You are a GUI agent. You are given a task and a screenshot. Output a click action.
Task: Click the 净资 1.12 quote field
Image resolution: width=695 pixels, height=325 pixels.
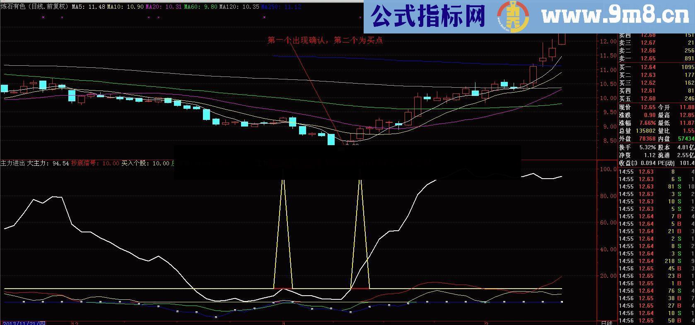click(x=637, y=155)
